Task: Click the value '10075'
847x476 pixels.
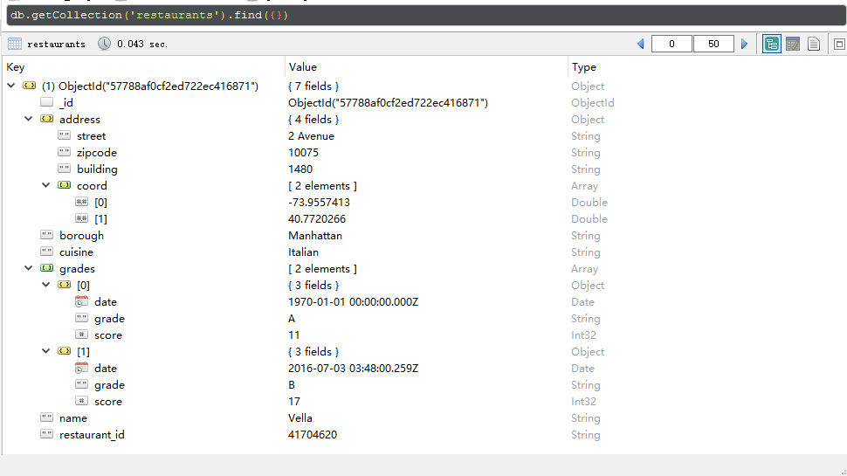Action: pyautogui.click(x=304, y=153)
